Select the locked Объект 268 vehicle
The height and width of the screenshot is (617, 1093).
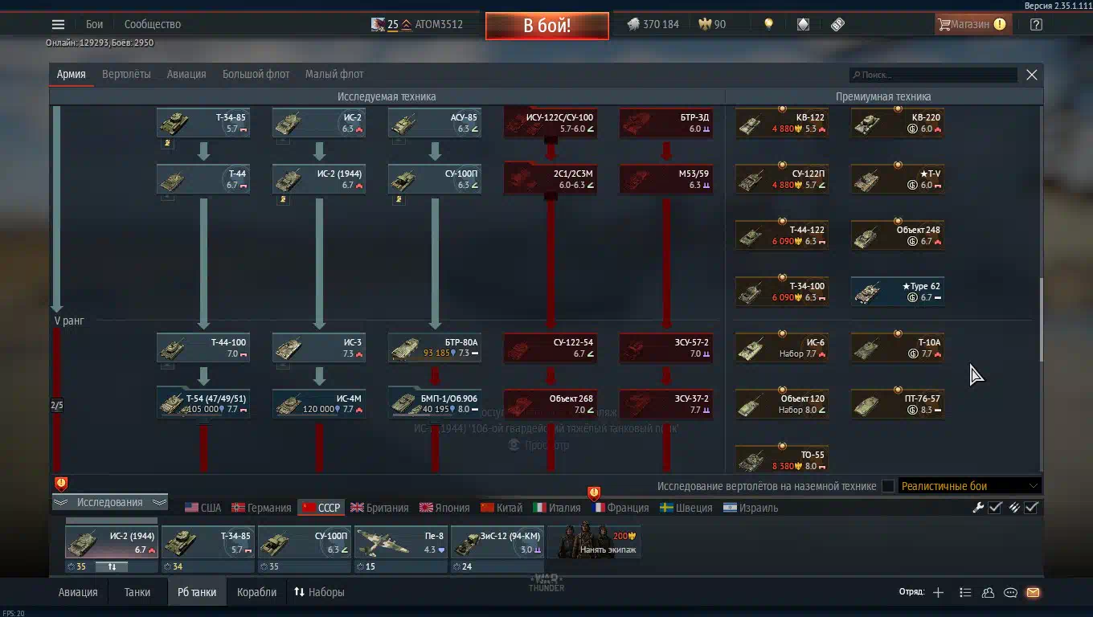click(551, 404)
